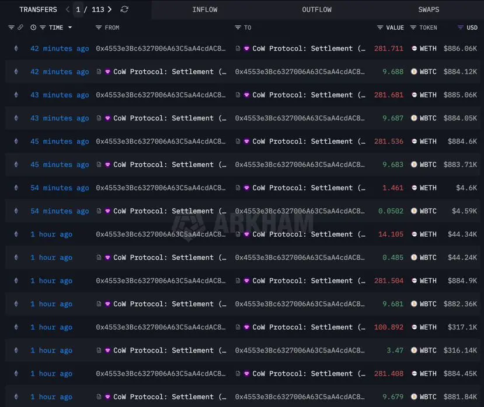Select the USD amount $881.84K
This screenshot has height=407, width=484.
tap(460, 397)
